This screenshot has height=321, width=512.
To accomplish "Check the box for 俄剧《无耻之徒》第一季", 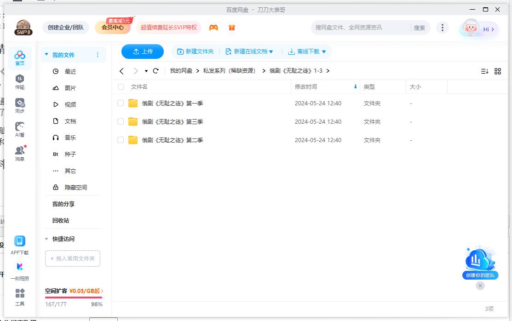I will 121,103.
